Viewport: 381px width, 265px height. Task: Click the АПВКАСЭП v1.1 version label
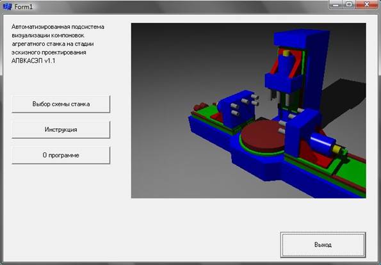[x=33, y=61]
